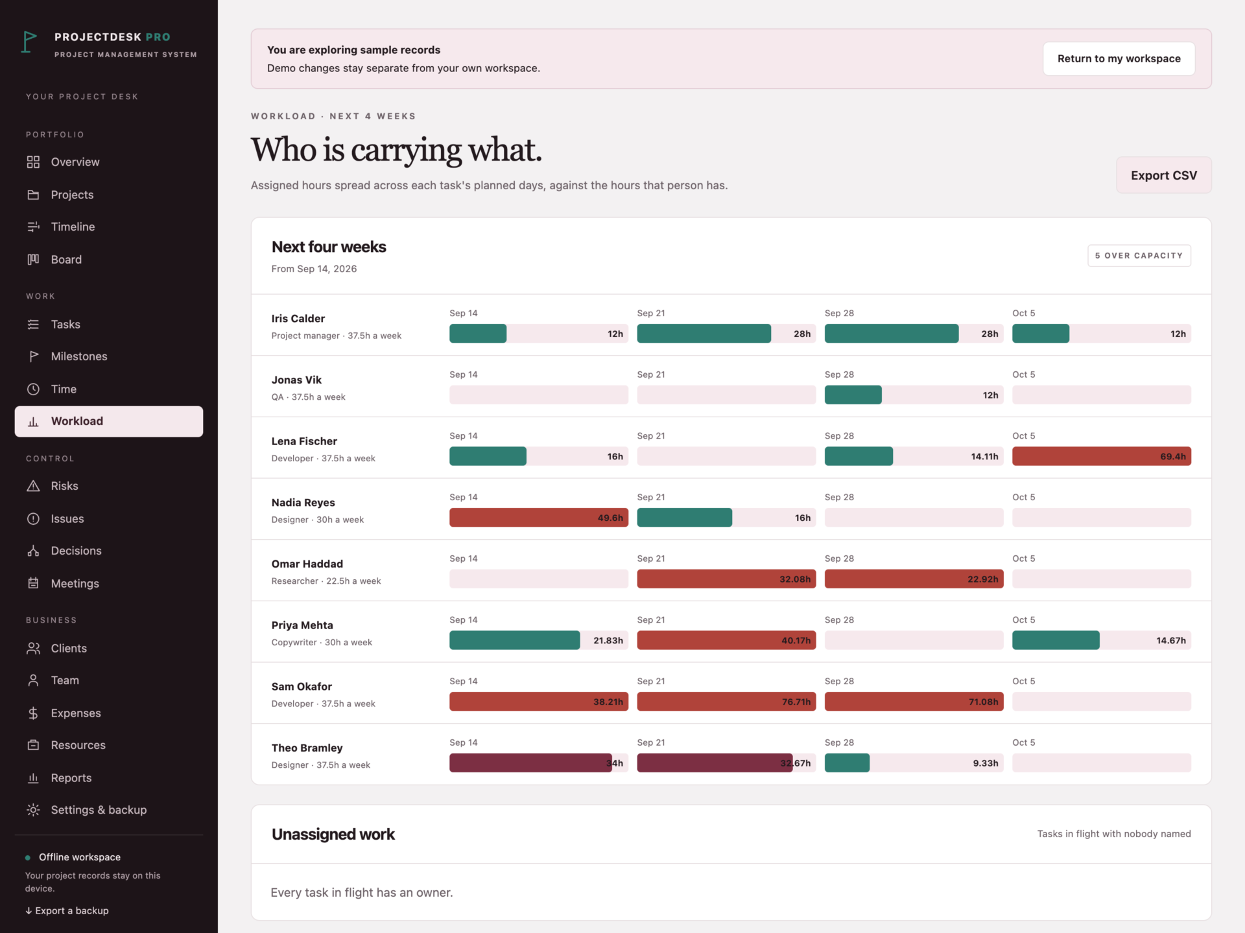Click the Settings & backup sun icon
Screen dimensions: 1245x933
(33, 810)
